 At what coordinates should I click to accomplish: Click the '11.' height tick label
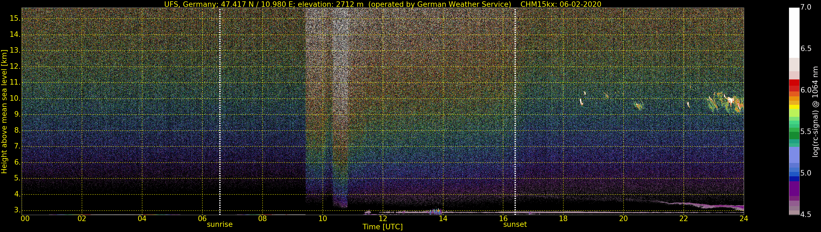click(15, 82)
